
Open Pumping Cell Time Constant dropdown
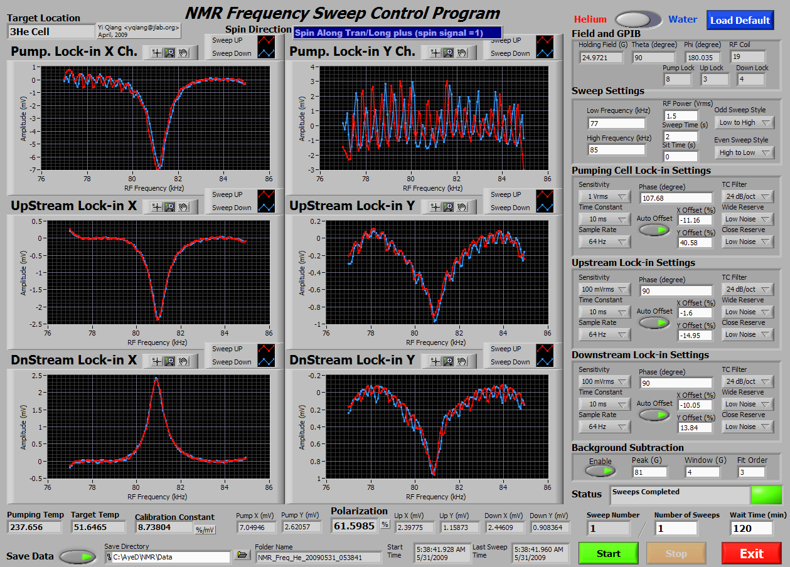[604, 219]
